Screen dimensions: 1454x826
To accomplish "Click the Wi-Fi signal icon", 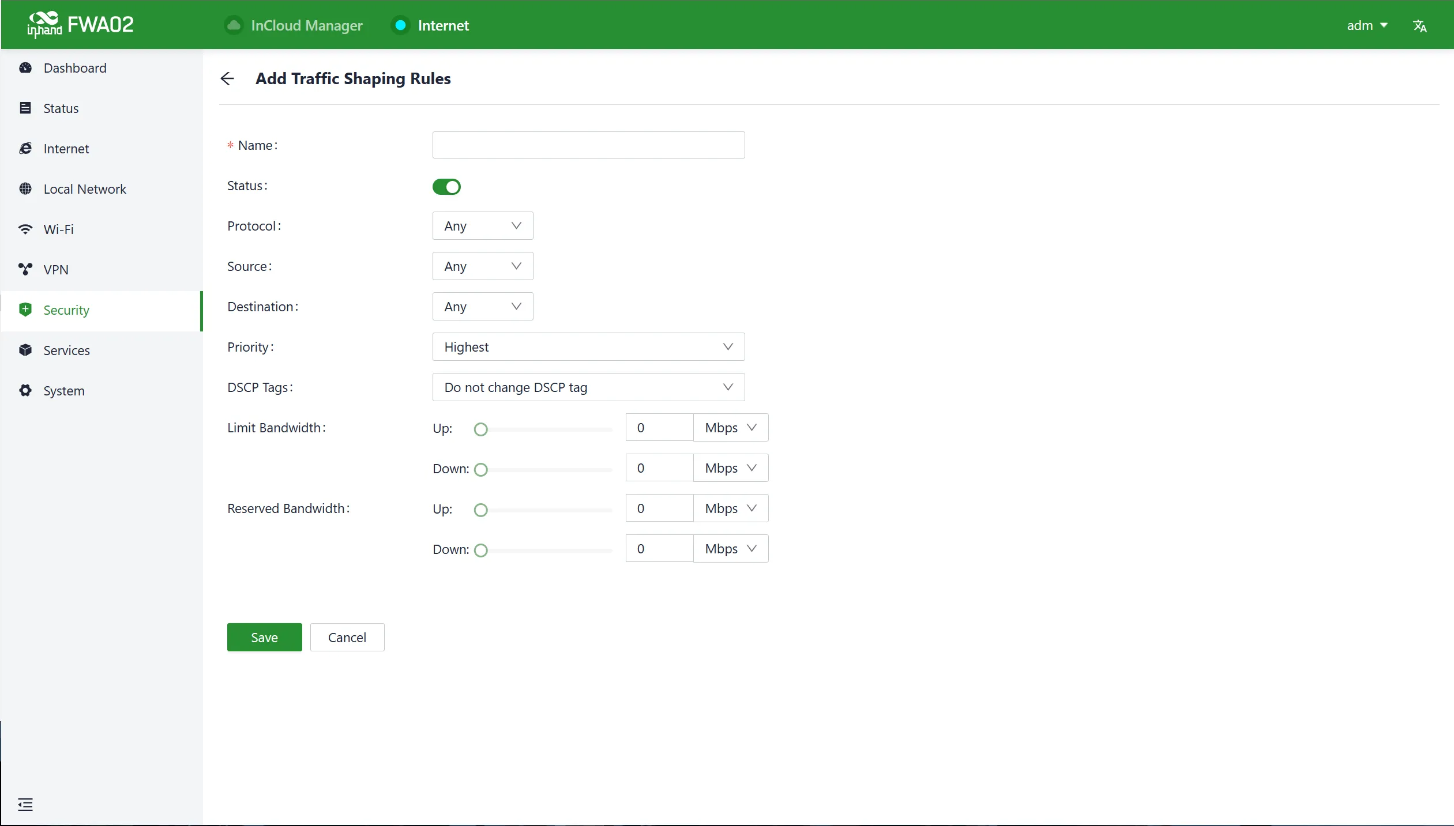I will pyautogui.click(x=25, y=229).
